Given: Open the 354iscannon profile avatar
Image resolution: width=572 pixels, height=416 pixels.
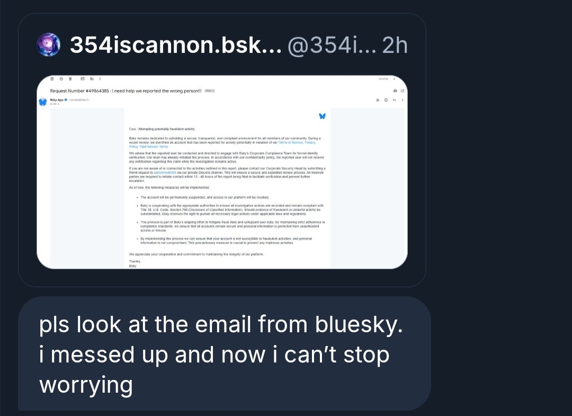Looking at the screenshot, I should (x=49, y=45).
